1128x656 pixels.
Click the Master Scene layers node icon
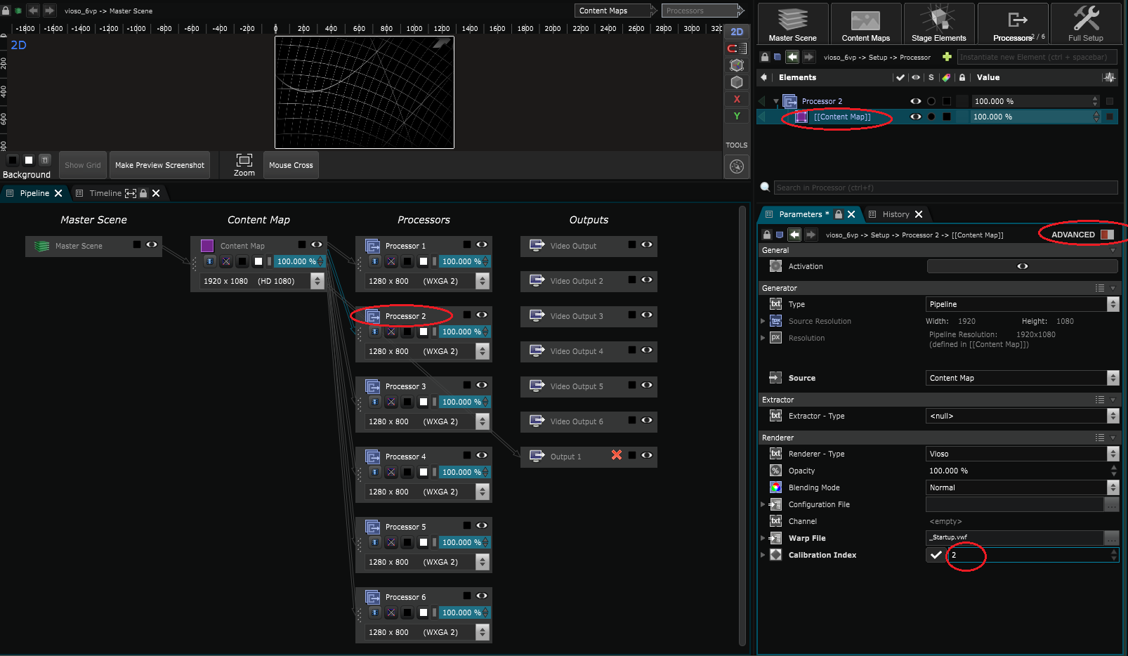tap(42, 246)
